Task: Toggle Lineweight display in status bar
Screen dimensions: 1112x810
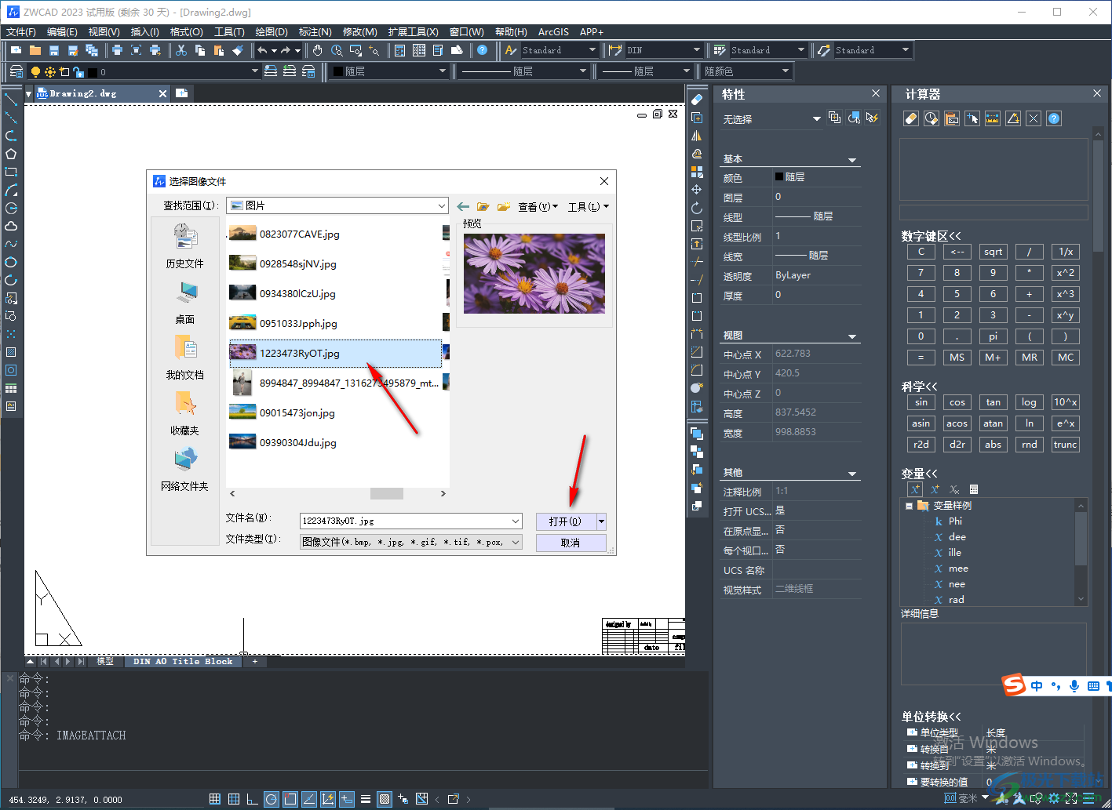Action: (x=365, y=799)
